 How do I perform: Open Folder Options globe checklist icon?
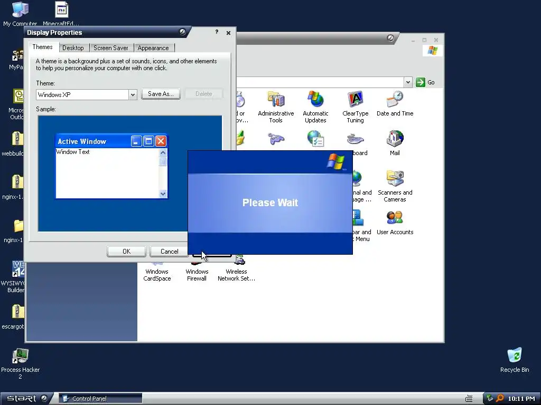315,139
